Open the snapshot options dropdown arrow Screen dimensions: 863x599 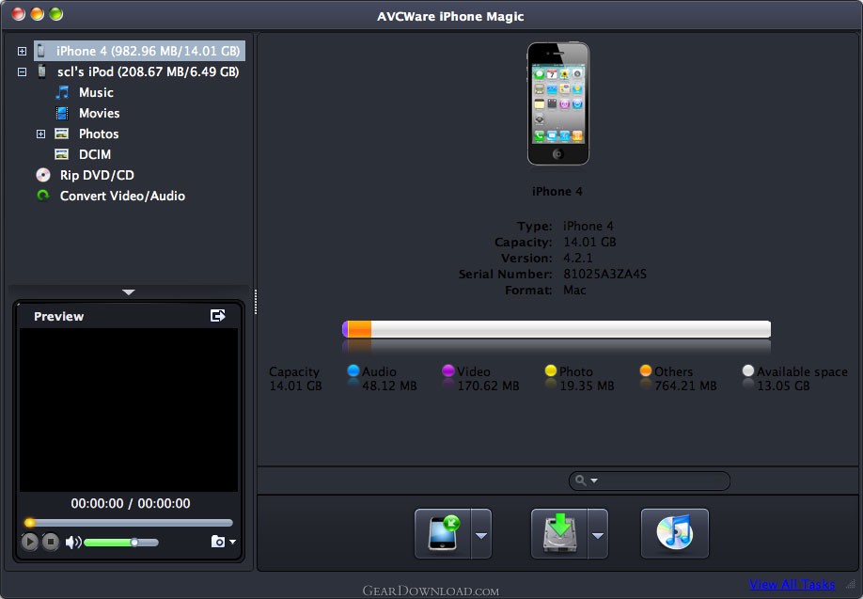pyautogui.click(x=233, y=542)
